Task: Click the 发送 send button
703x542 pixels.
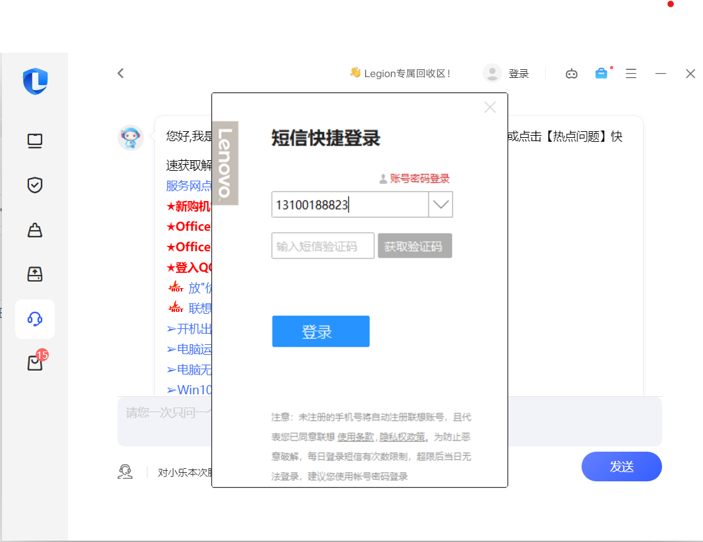Action: click(621, 467)
